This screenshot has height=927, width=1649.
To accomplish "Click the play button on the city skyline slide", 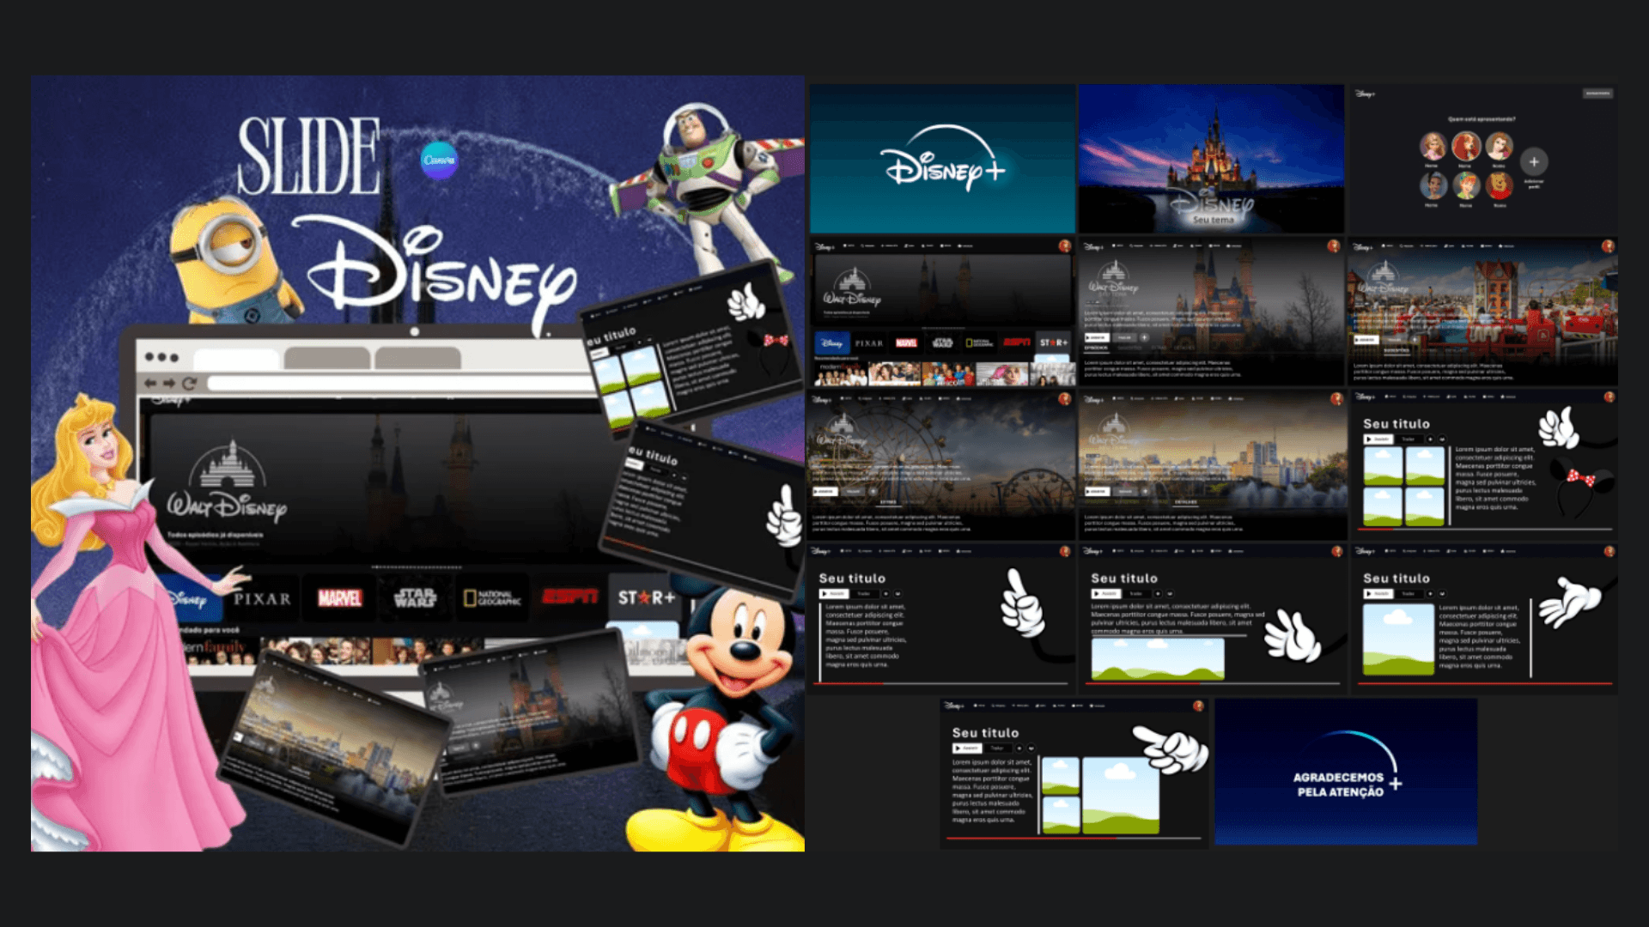I will (x=1097, y=492).
